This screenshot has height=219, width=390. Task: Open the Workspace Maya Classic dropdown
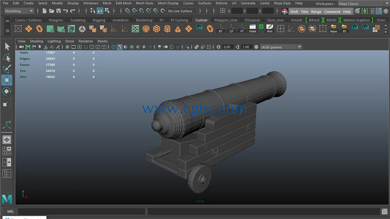[x=363, y=4]
